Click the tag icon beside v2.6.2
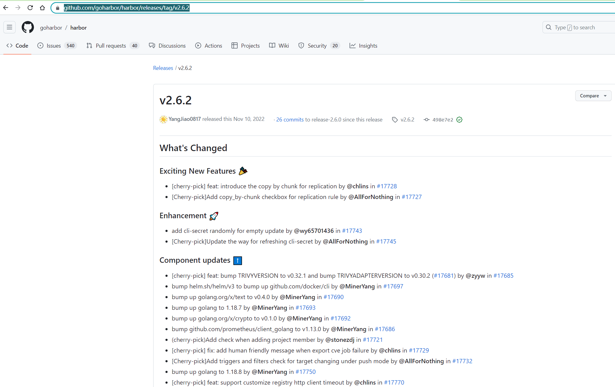 [395, 120]
